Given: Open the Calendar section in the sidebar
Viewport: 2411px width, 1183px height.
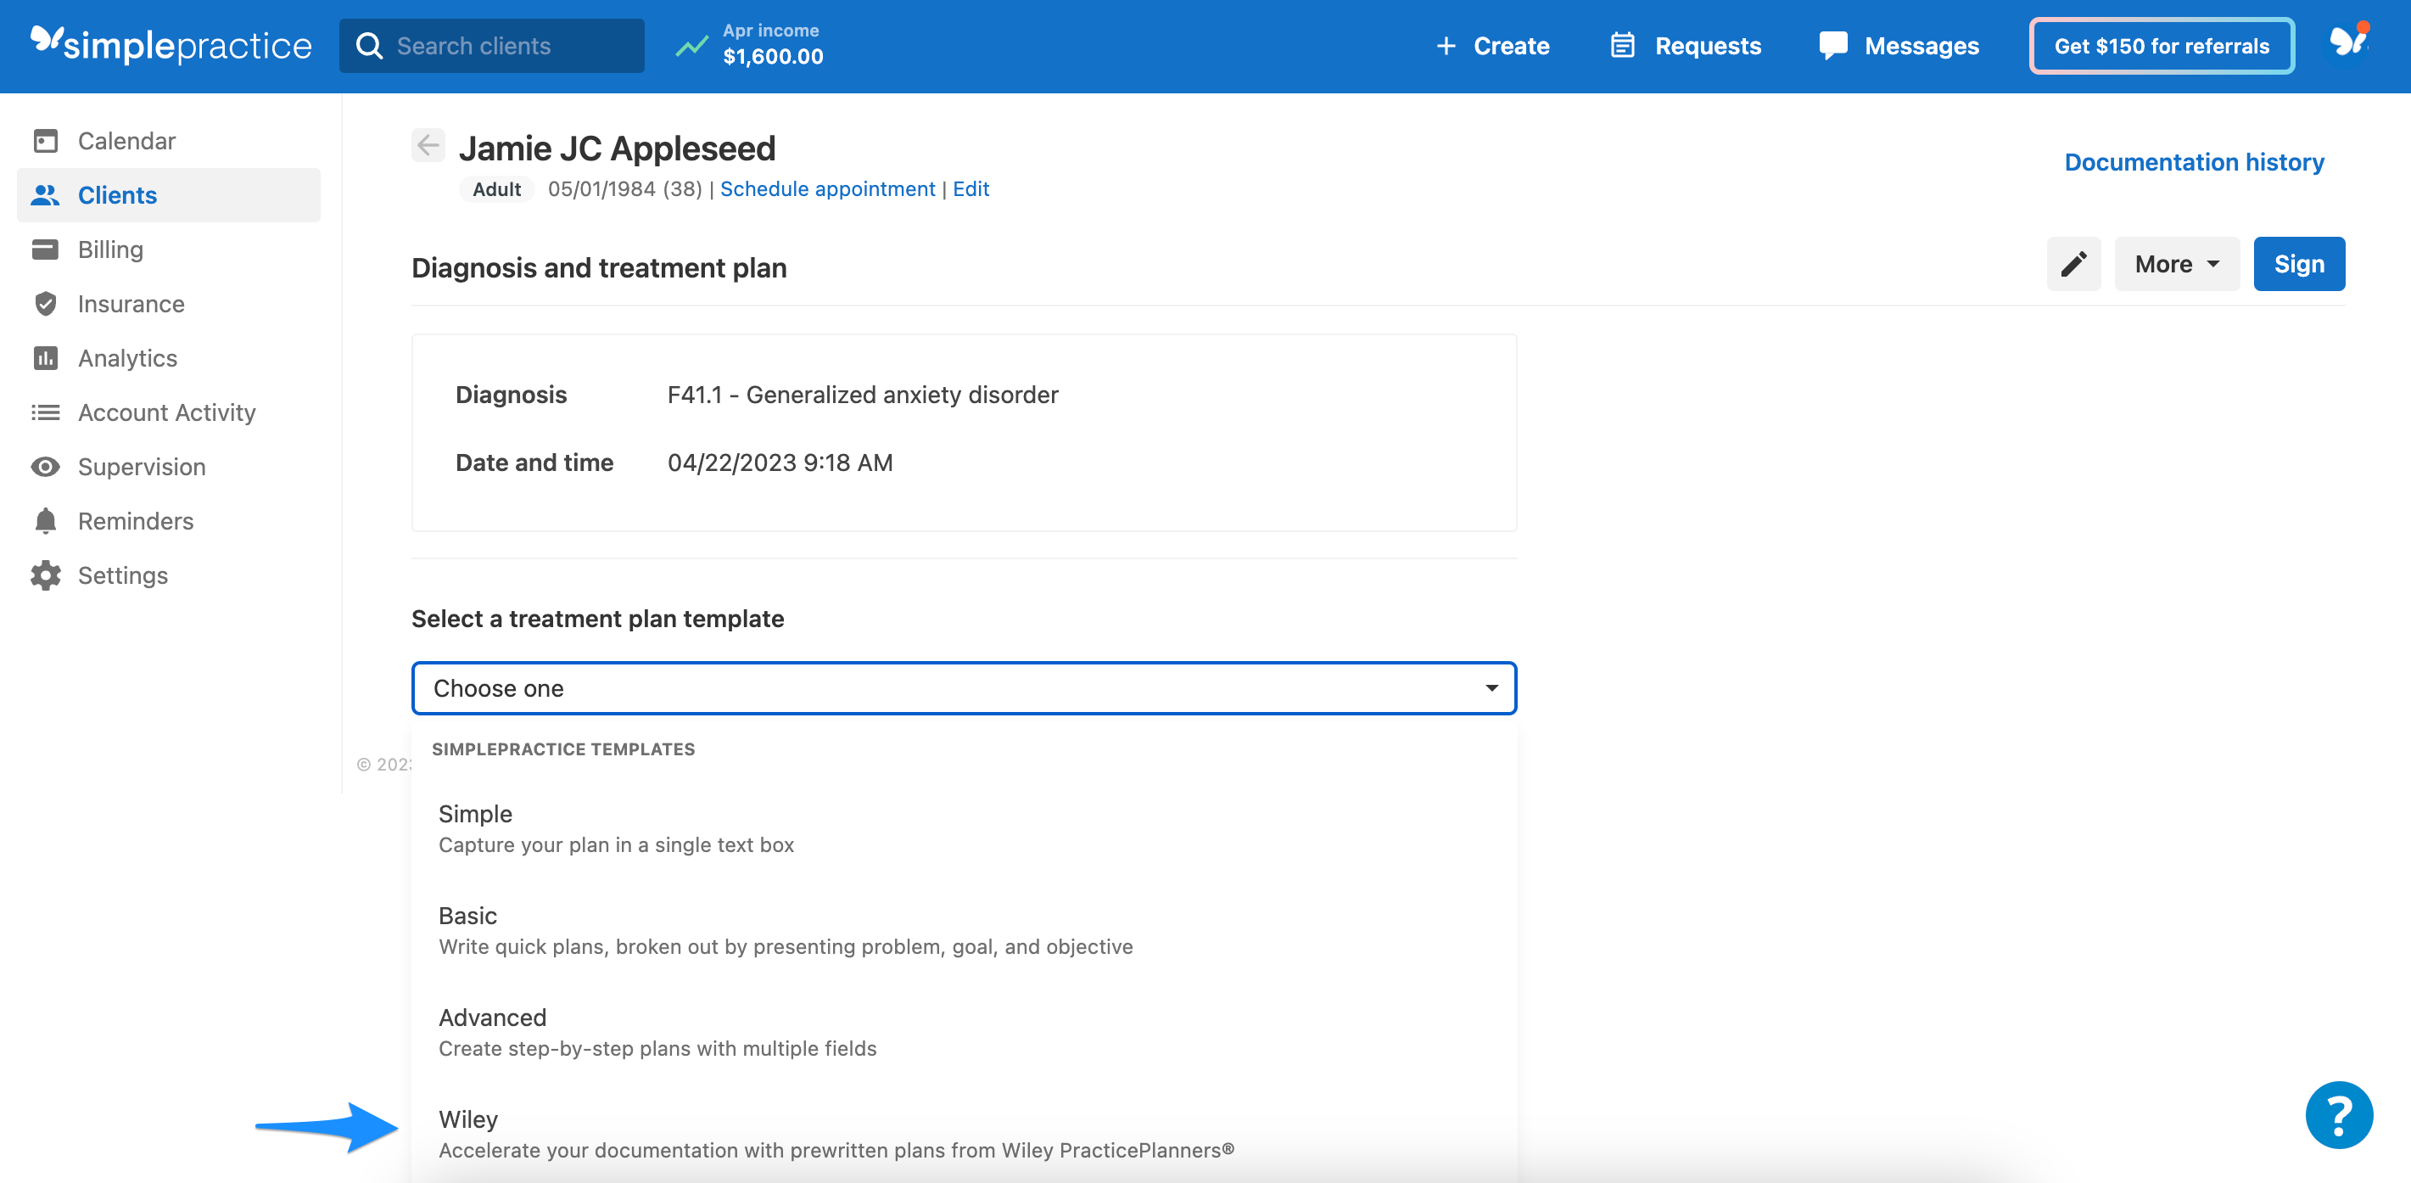Looking at the screenshot, I should point(126,140).
